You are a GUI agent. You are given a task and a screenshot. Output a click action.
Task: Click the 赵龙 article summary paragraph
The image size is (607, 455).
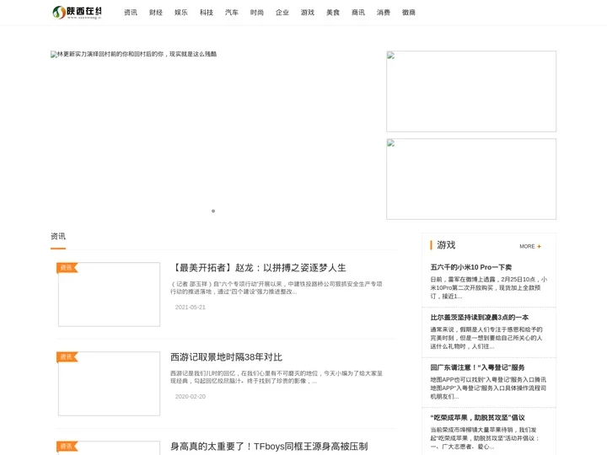click(277, 288)
